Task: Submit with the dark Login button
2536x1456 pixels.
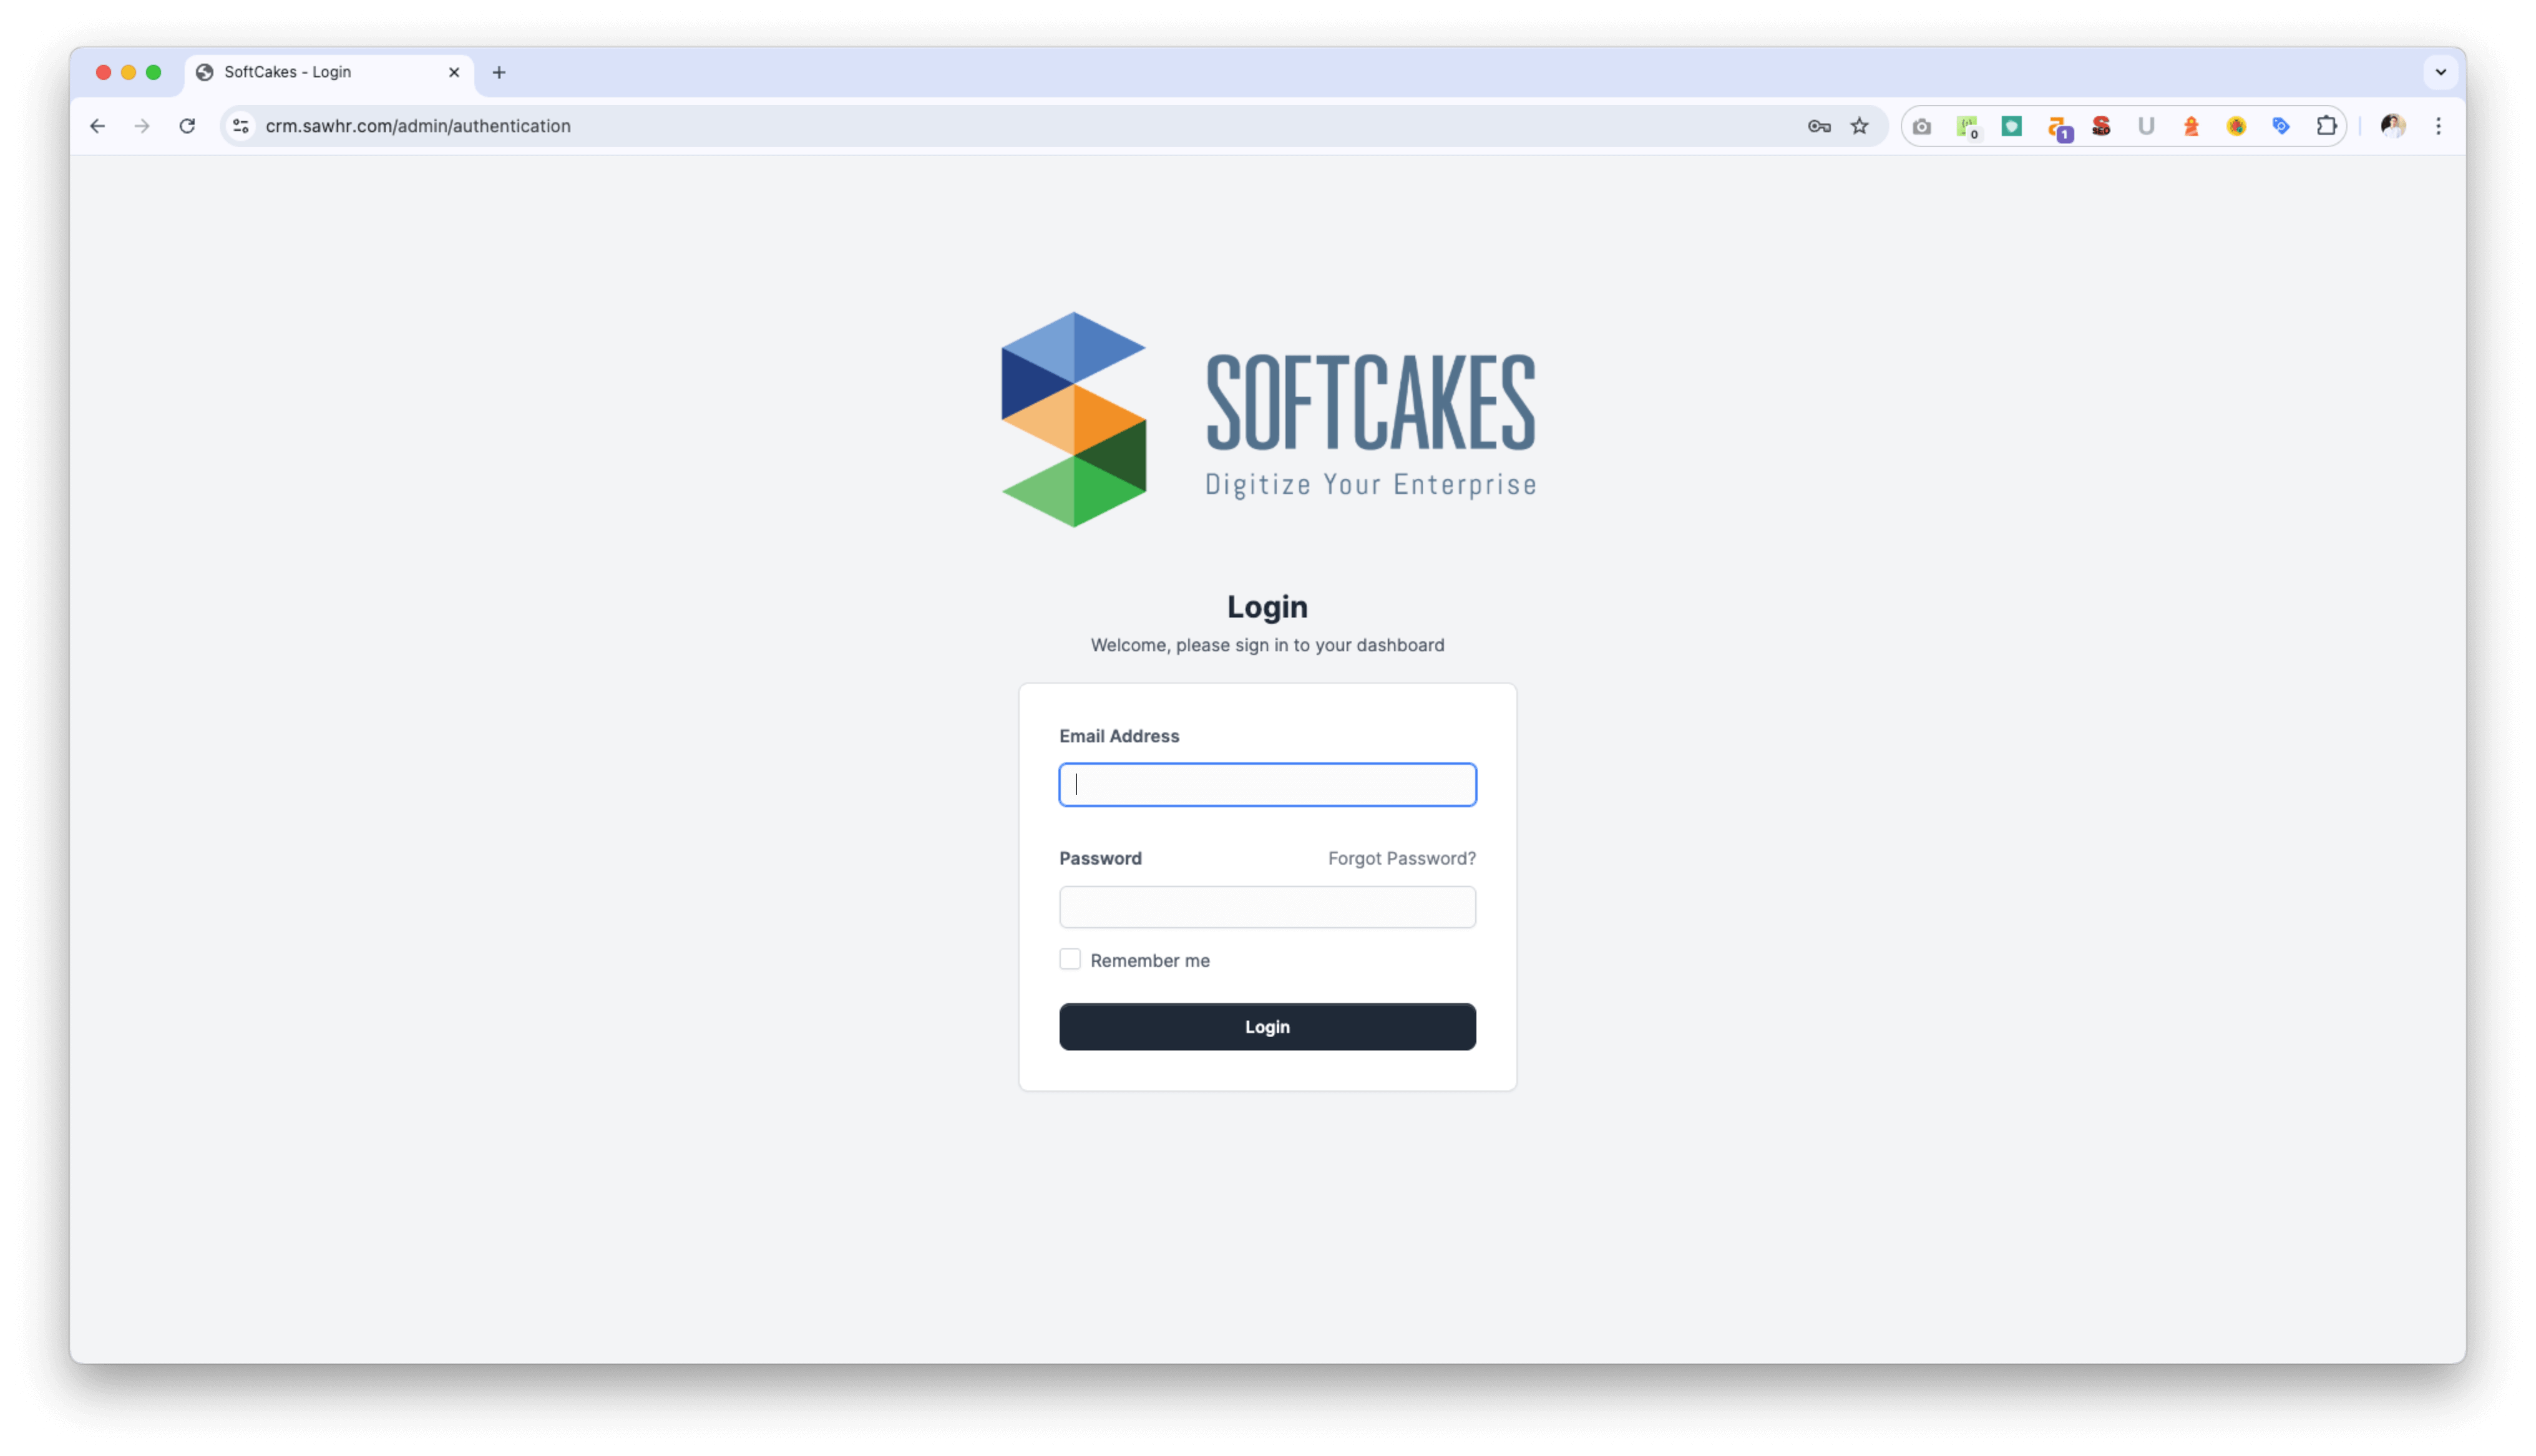Action: 1267,1027
